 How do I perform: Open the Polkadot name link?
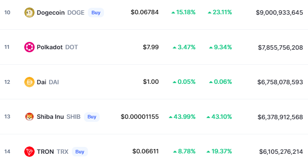(50, 47)
